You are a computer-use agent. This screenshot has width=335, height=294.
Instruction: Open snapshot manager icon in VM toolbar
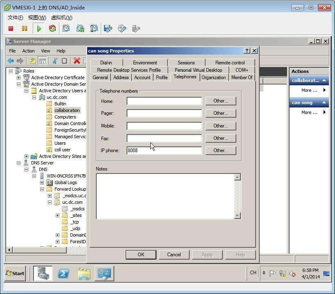coord(94,28)
